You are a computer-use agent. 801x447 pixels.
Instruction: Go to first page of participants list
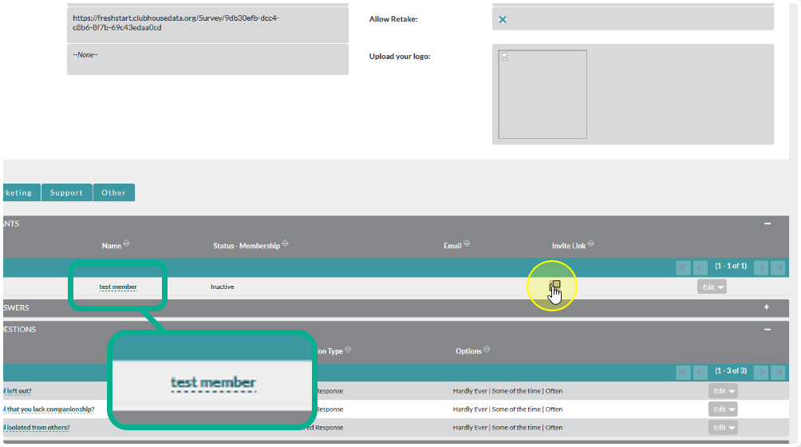pyautogui.click(x=683, y=267)
